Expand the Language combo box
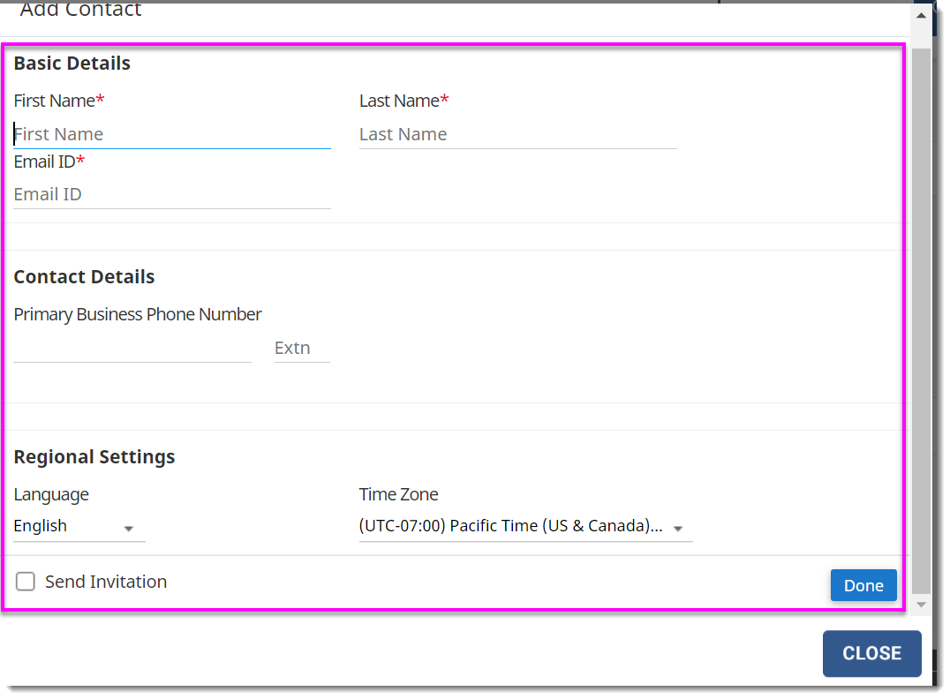The width and height of the screenshot is (950, 699). coord(79,527)
